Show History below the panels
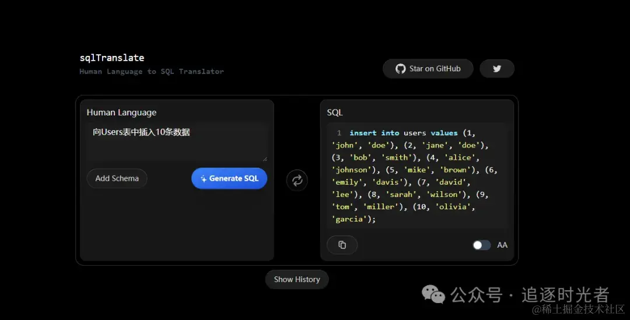This screenshot has height=320, width=630. point(297,279)
